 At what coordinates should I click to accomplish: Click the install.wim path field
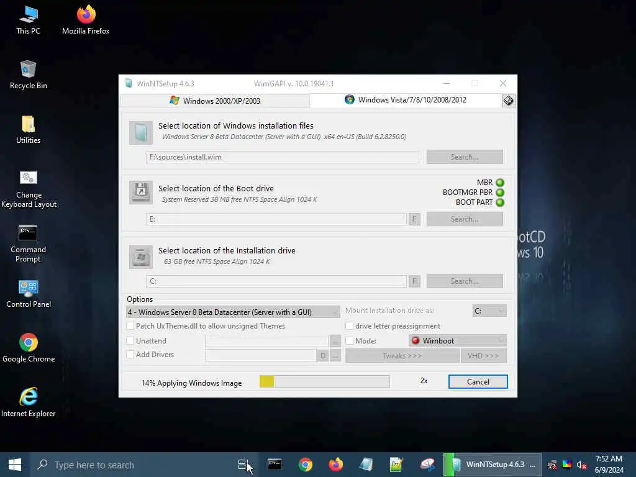coord(283,157)
